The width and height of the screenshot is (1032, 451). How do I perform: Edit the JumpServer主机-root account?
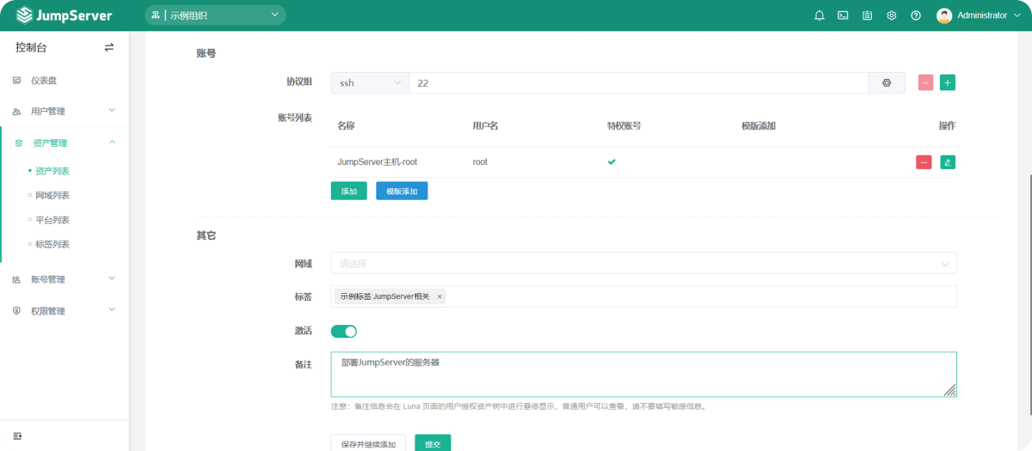pyautogui.click(x=948, y=162)
